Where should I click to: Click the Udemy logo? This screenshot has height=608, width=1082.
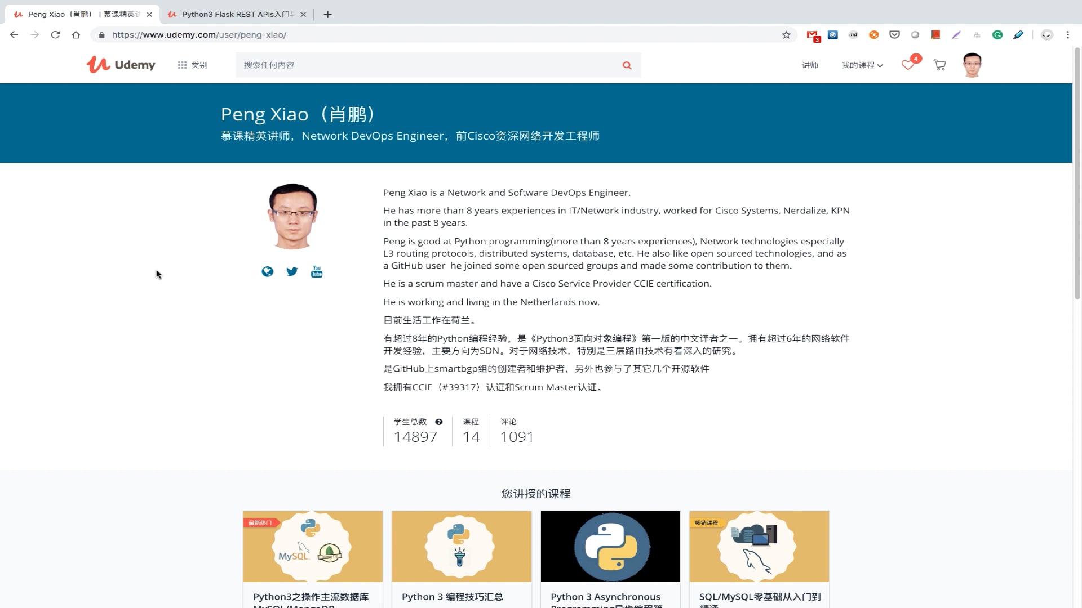coord(121,65)
